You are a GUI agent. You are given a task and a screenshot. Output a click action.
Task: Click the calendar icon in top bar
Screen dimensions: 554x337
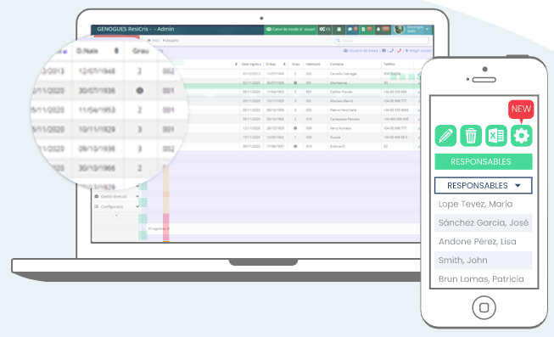339,30
